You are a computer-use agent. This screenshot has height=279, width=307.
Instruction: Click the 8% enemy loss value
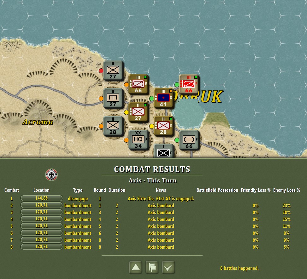286,233
